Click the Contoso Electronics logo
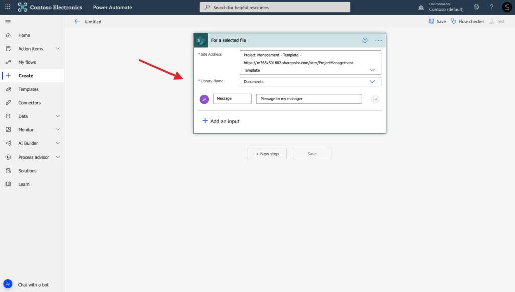The width and height of the screenshot is (515, 292). pos(22,7)
